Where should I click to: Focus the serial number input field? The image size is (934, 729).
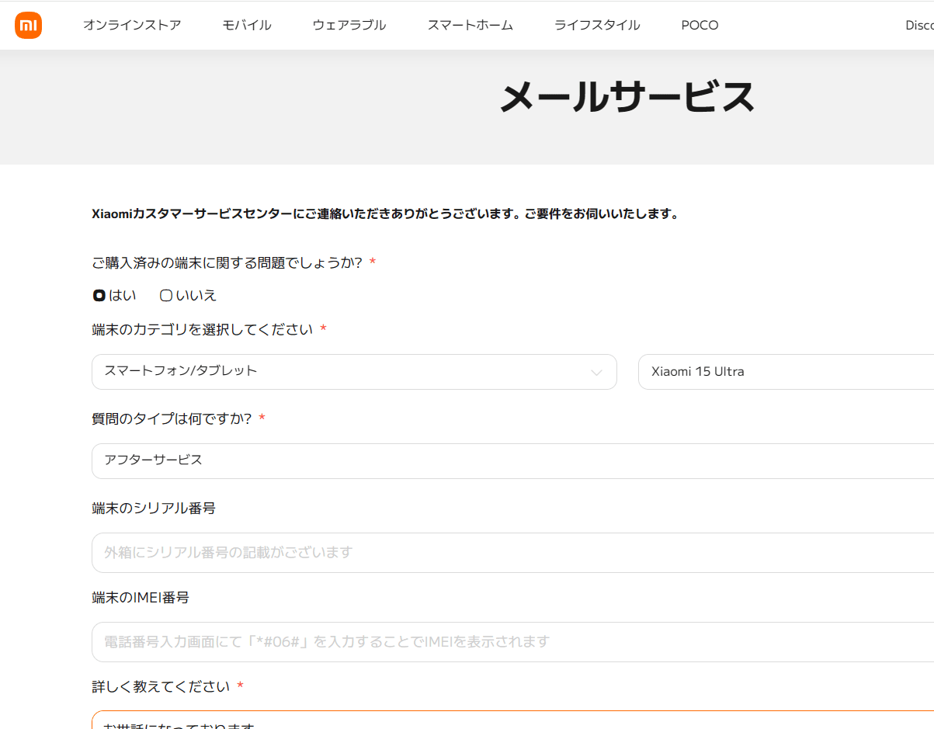[x=512, y=553]
